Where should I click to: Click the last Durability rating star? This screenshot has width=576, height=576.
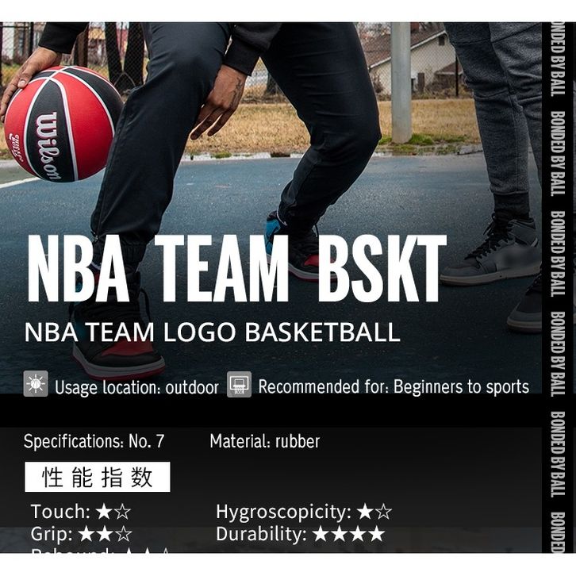pos(377,534)
